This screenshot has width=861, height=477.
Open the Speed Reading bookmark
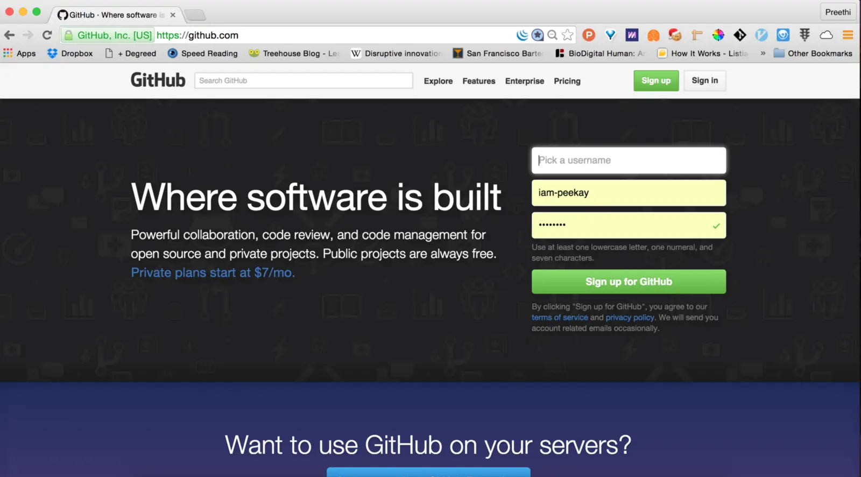pyautogui.click(x=203, y=53)
